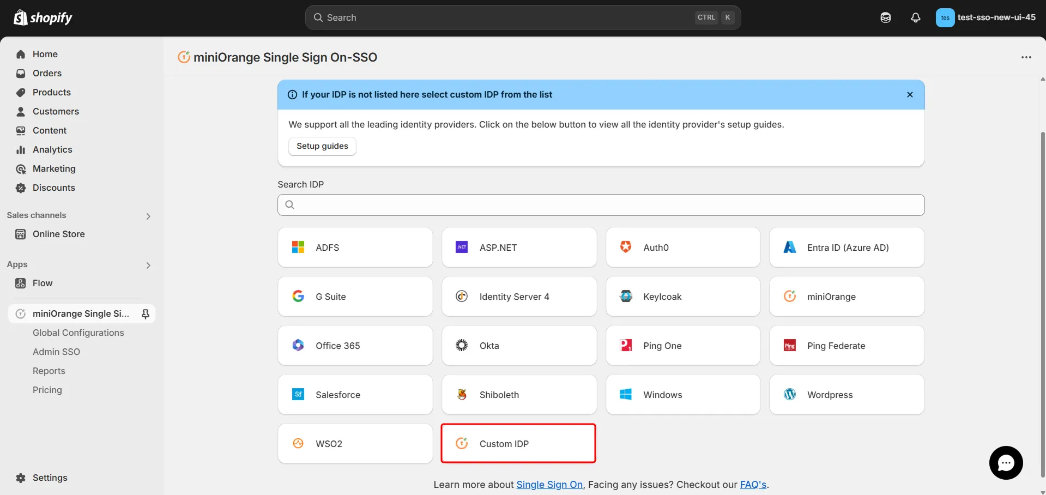Open Admin SSO subpage

56,352
